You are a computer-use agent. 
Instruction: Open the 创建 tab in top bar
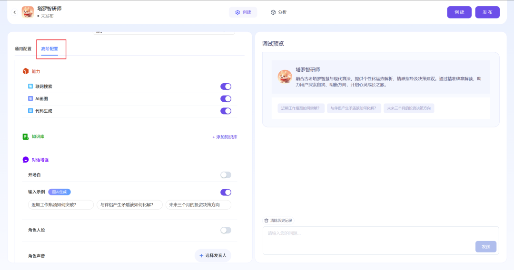243,12
